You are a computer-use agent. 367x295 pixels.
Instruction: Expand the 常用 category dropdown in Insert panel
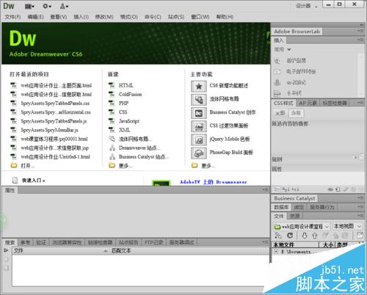coord(283,49)
